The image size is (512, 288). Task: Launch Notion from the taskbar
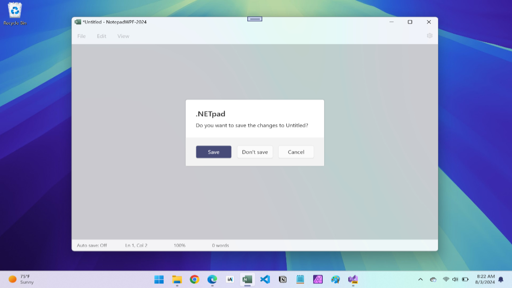[282, 279]
